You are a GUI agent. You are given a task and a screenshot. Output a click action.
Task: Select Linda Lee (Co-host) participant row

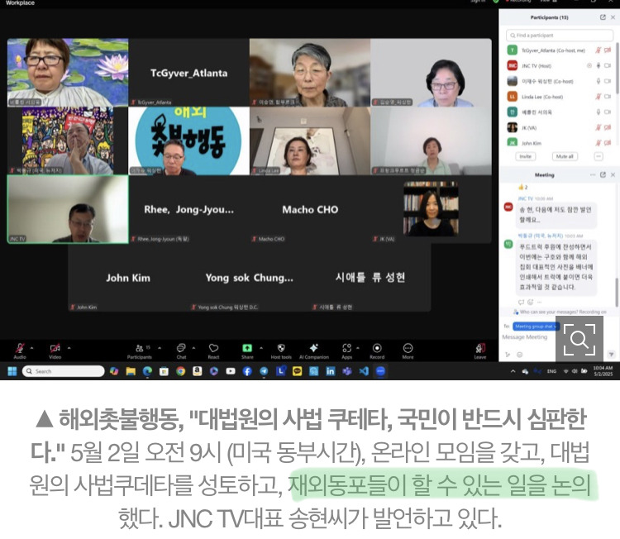coord(560,97)
